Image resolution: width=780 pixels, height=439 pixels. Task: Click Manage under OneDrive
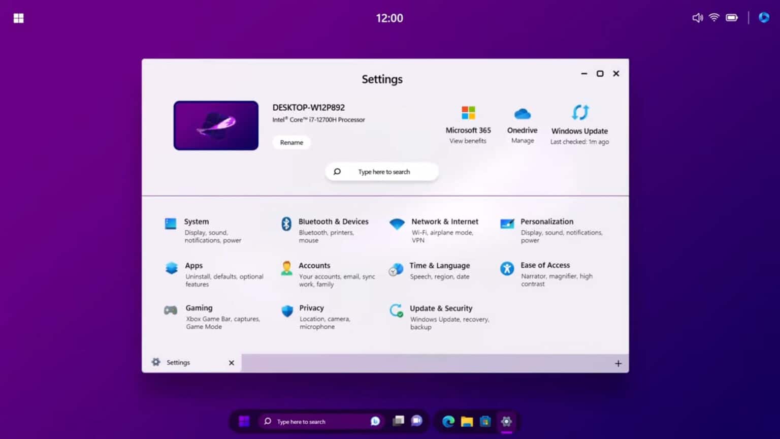click(x=522, y=141)
